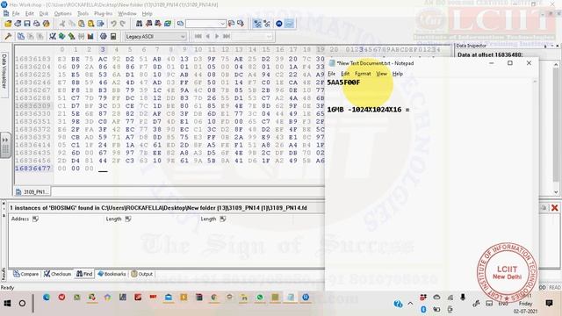Click the next arrow navigation icon
This screenshot has height=316, width=562.
pyautogui.click(x=217, y=36)
